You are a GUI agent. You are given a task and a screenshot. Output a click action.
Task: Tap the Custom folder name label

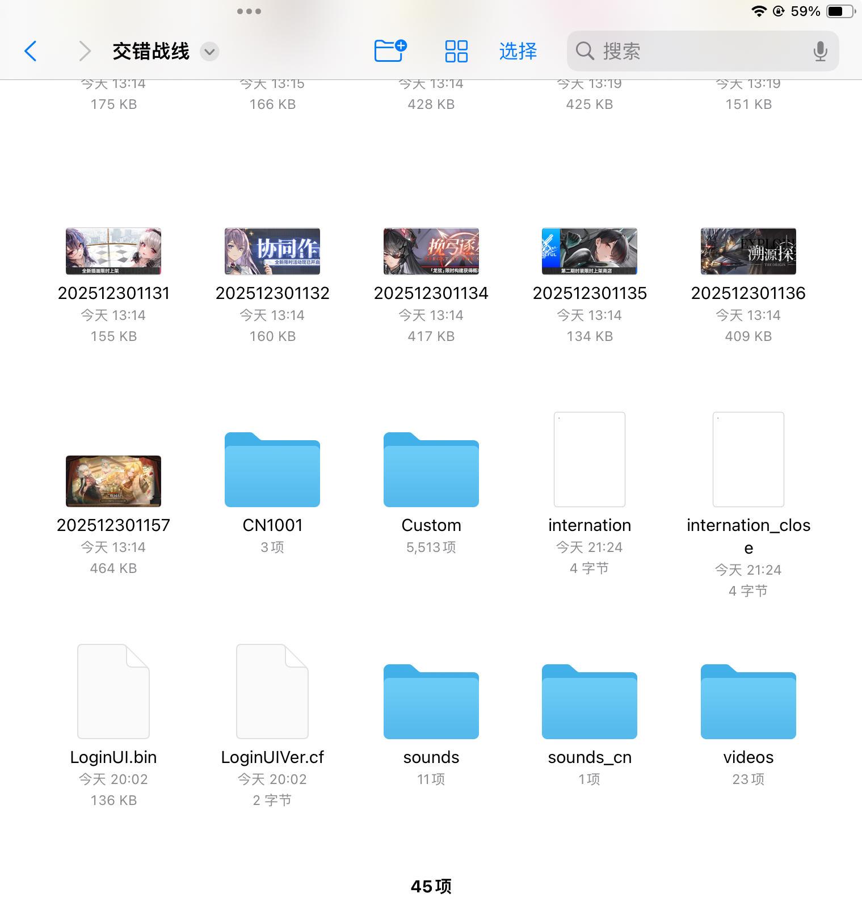pyautogui.click(x=431, y=525)
